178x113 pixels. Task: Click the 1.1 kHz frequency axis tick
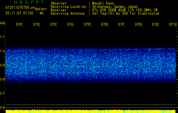[x=3, y=37]
